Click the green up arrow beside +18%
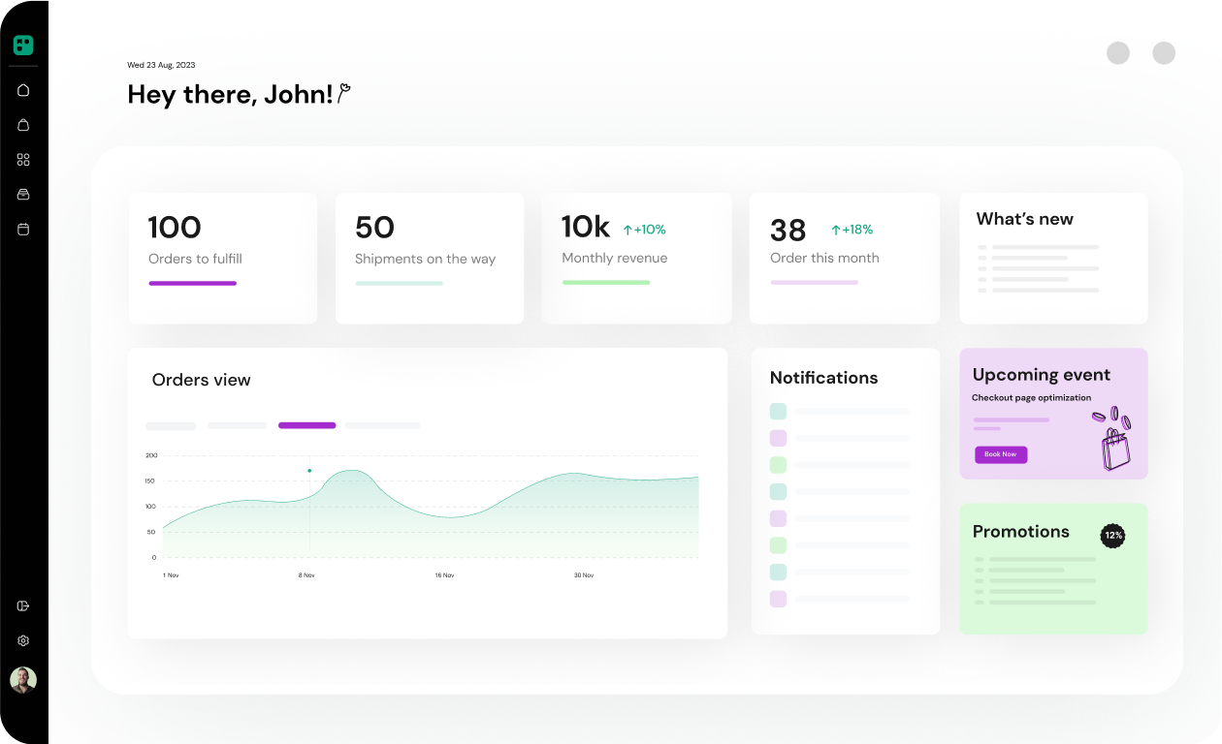 (x=835, y=230)
